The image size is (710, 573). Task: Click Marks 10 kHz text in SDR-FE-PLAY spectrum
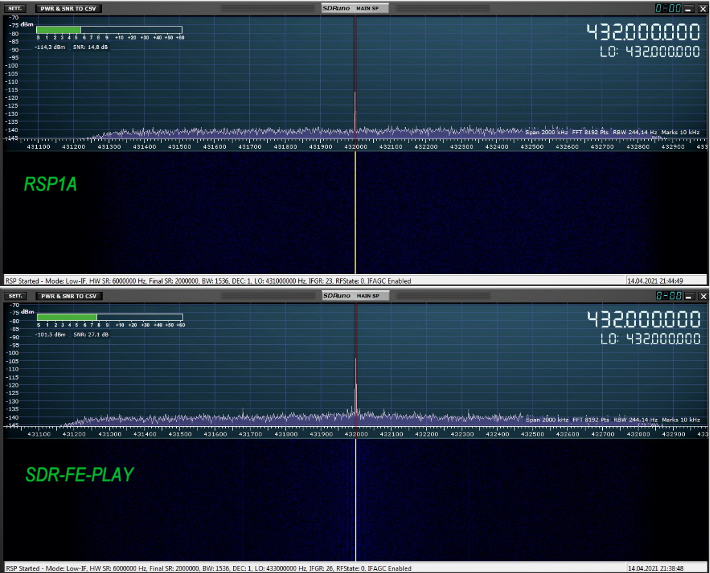click(x=681, y=420)
